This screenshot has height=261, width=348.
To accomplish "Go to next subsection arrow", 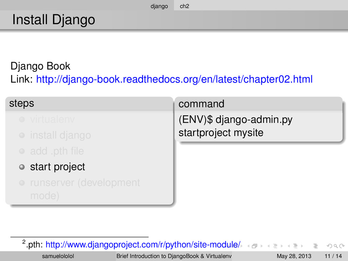I will [282, 246].
